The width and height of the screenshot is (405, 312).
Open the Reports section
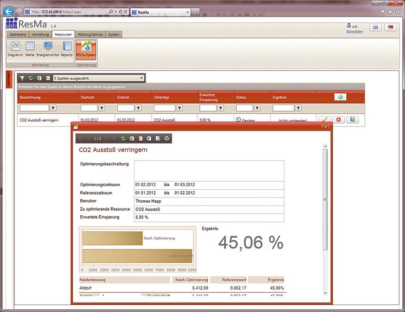coord(66,49)
